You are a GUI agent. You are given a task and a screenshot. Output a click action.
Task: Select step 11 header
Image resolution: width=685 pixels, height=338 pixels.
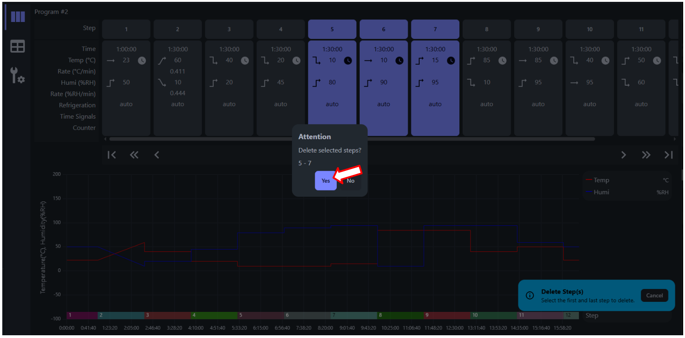coord(641,29)
